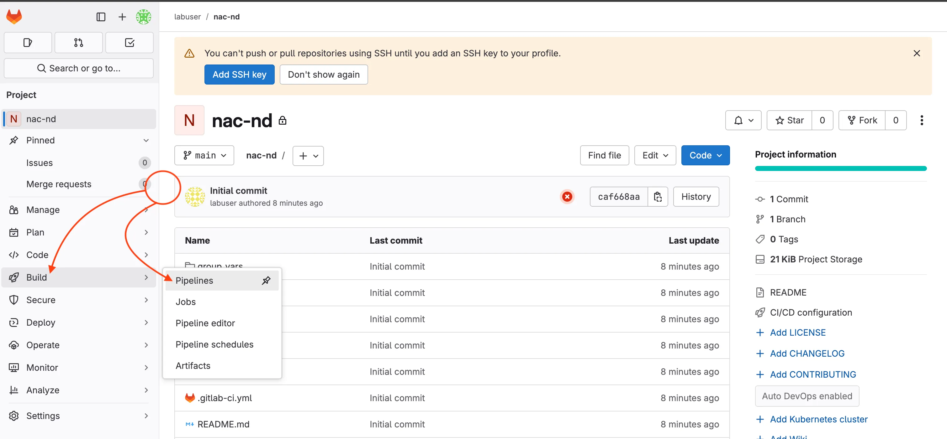Open the Code dropdown
This screenshot has width=947, height=439.
(x=705, y=155)
